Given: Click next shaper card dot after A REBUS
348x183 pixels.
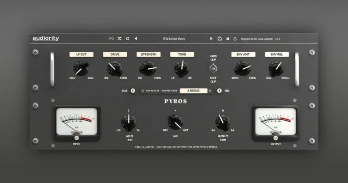Looking at the screenshot, I should tap(210, 91).
